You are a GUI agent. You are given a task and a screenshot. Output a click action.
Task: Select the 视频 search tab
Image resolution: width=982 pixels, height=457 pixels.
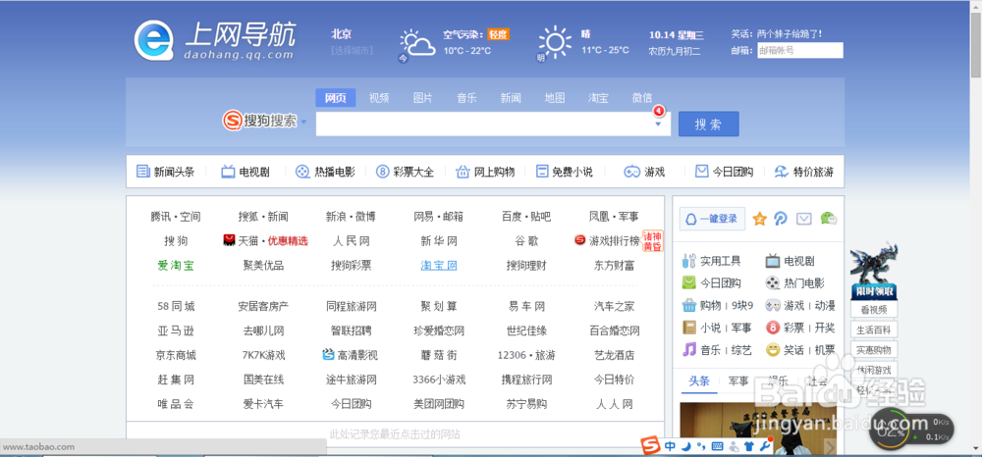coord(379,97)
